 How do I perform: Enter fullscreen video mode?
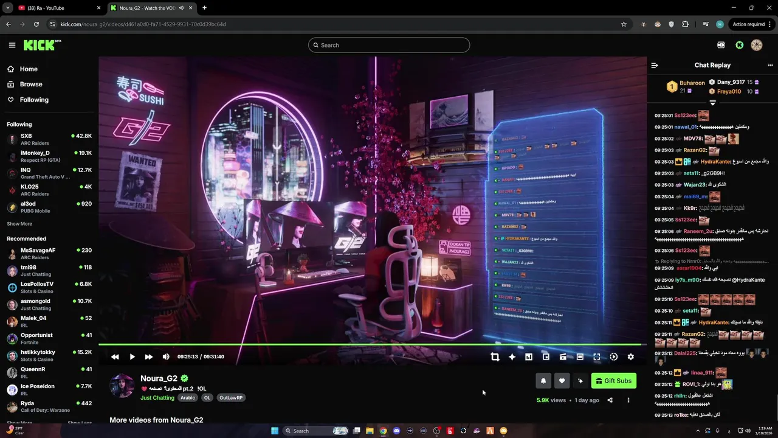pyautogui.click(x=597, y=357)
